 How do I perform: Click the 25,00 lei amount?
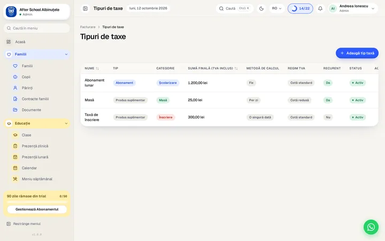click(195, 100)
